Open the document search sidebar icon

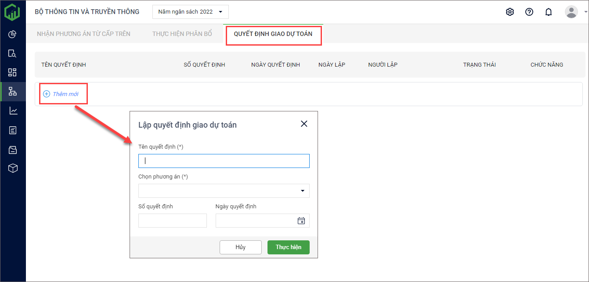[x=12, y=54]
